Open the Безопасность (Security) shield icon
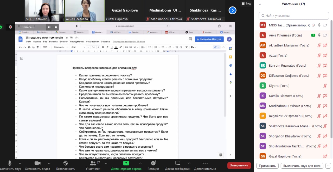Viewport: 333px width, 172px height. [x=66, y=163]
